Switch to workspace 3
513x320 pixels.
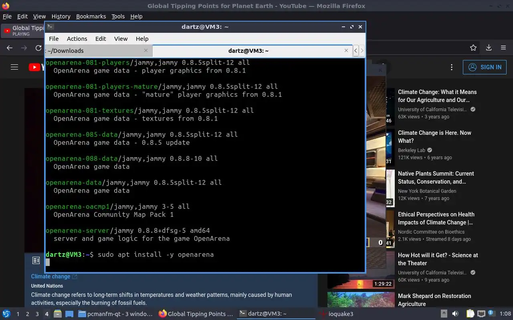point(37,314)
